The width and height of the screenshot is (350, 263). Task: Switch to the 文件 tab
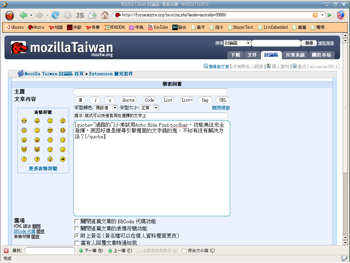pos(252,55)
